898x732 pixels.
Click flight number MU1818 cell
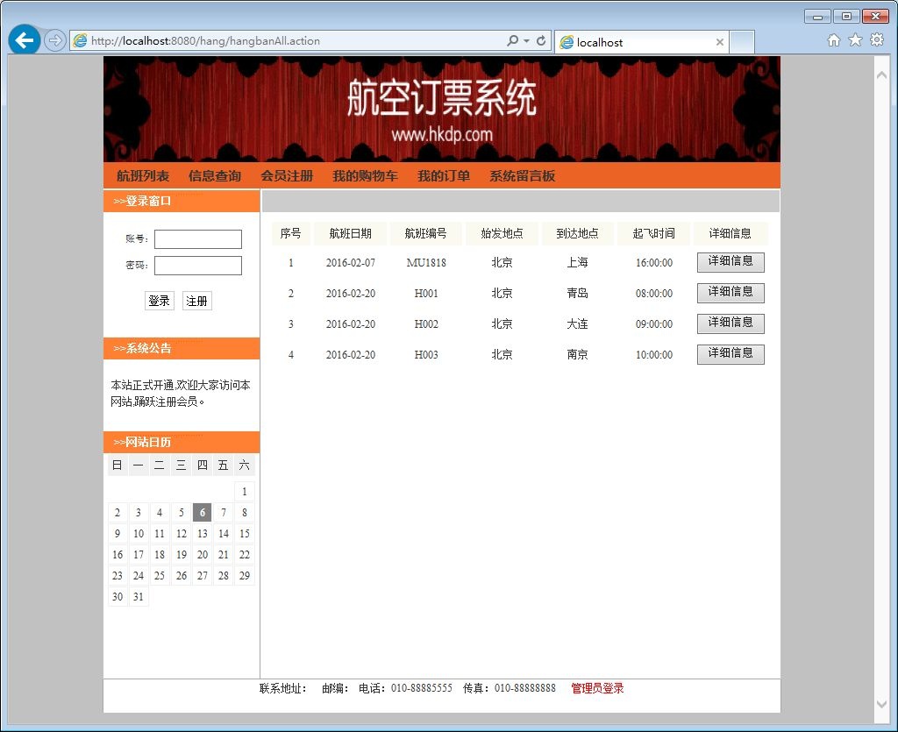click(426, 263)
